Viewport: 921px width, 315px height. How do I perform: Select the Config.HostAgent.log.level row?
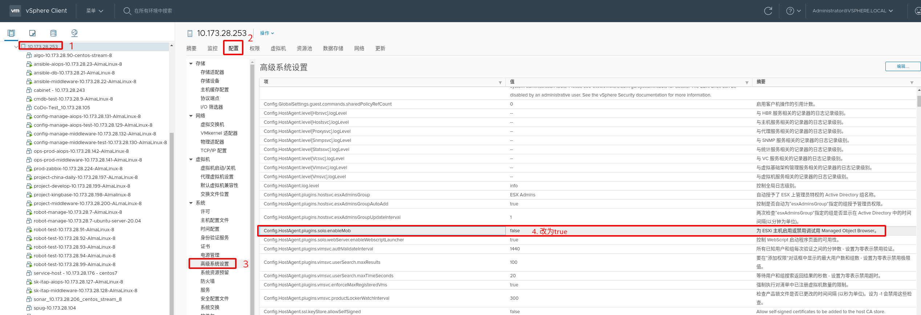588,186
